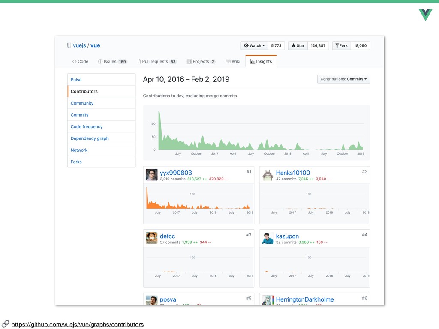The image size is (439, 329).
Task: Open the Watch dropdown button
Action: (254, 45)
